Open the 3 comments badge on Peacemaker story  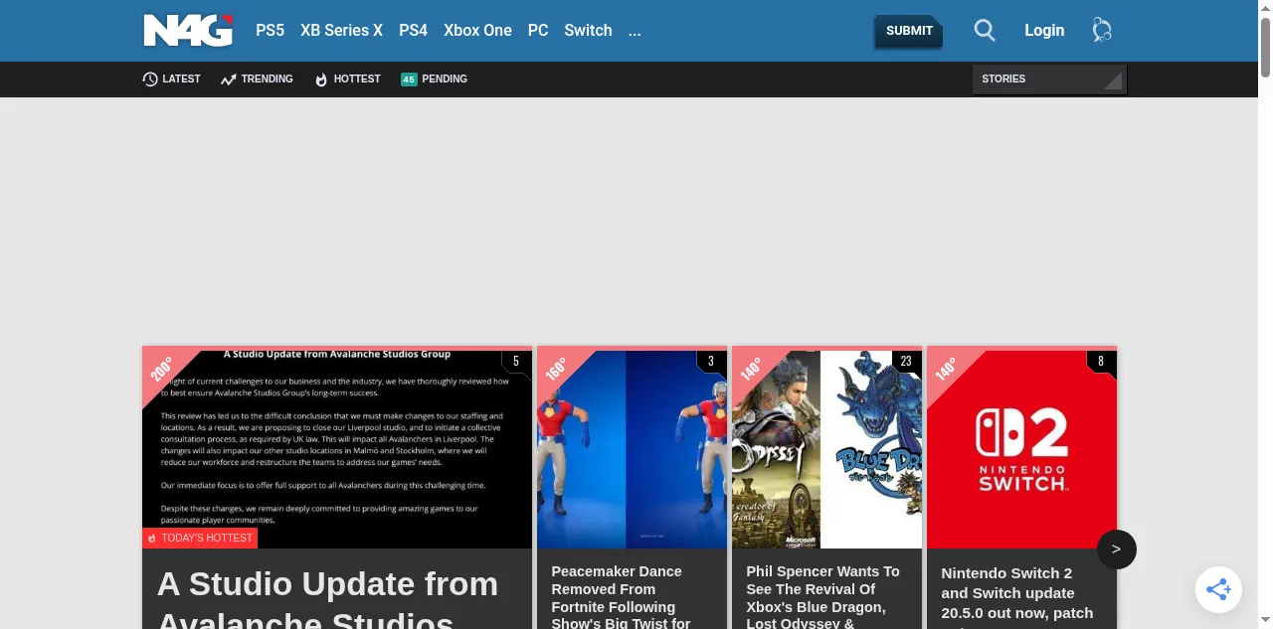pyautogui.click(x=711, y=362)
